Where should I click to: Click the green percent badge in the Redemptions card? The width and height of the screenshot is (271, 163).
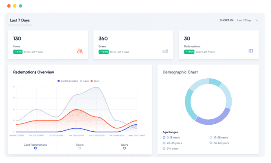(x=189, y=52)
